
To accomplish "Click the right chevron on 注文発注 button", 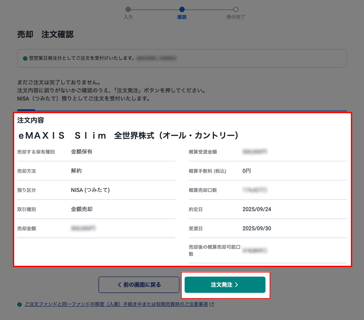I will (237, 285).
